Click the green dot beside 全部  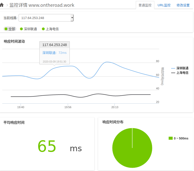pos(6,29)
